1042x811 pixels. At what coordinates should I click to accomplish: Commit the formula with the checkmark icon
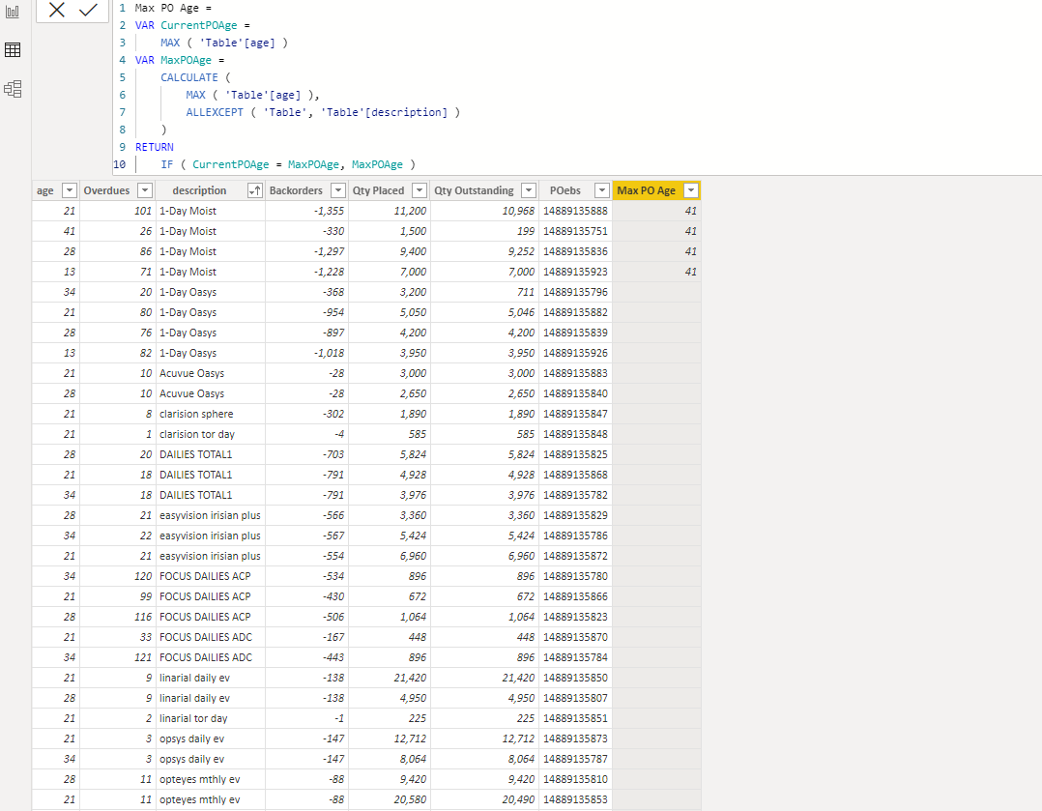click(88, 10)
